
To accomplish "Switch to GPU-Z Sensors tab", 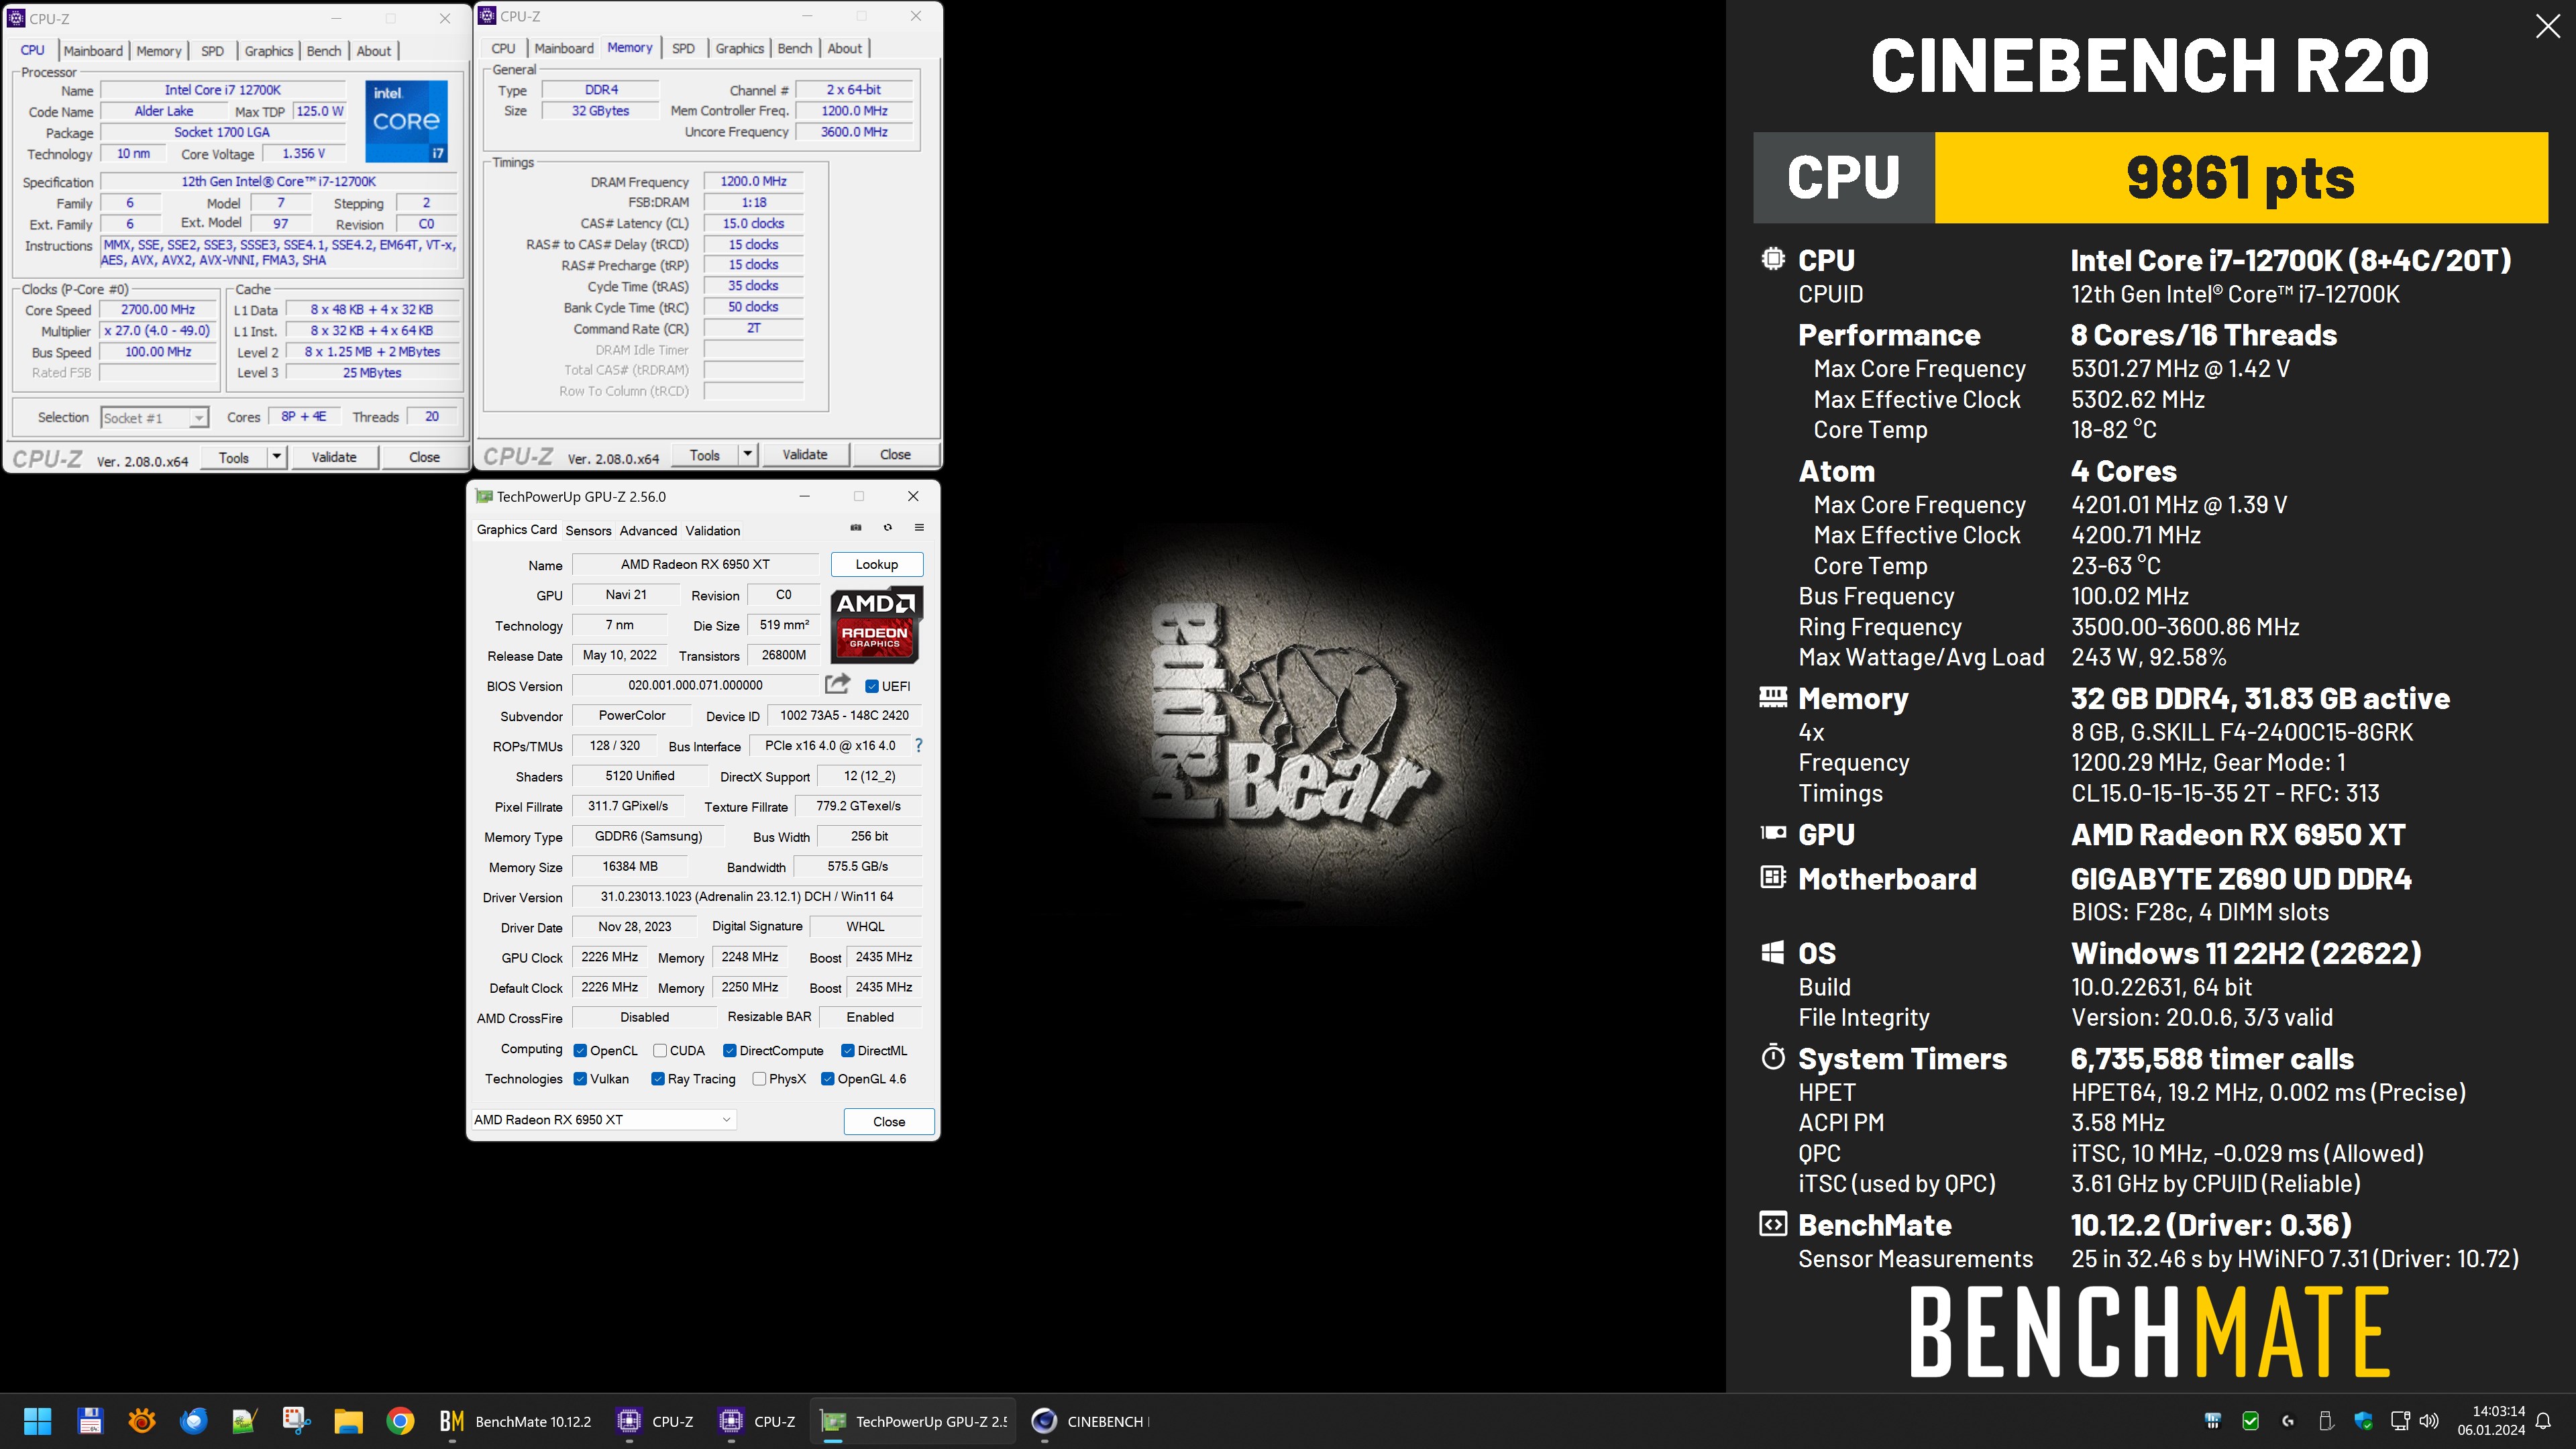I will point(588,530).
